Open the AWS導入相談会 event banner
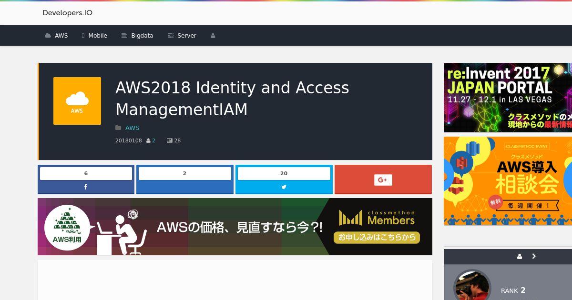The height and width of the screenshot is (300, 572). coord(508,181)
